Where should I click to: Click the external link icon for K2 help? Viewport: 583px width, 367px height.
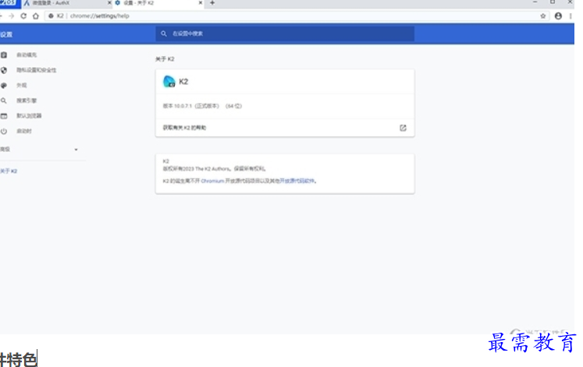click(x=403, y=128)
